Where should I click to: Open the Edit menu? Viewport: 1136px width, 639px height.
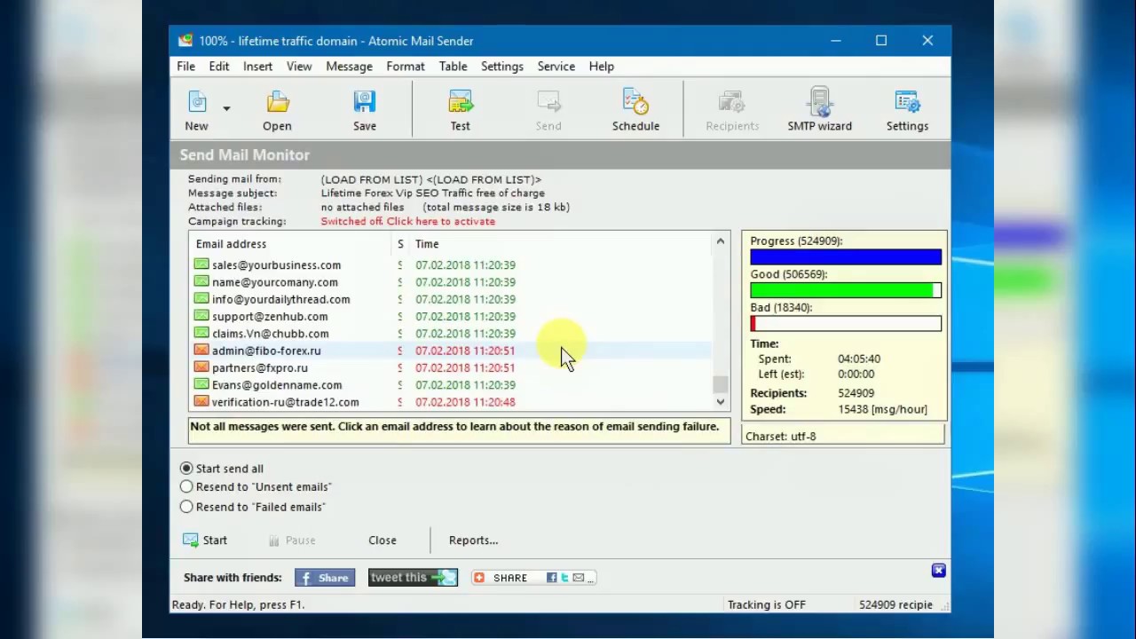click(219, 67)
